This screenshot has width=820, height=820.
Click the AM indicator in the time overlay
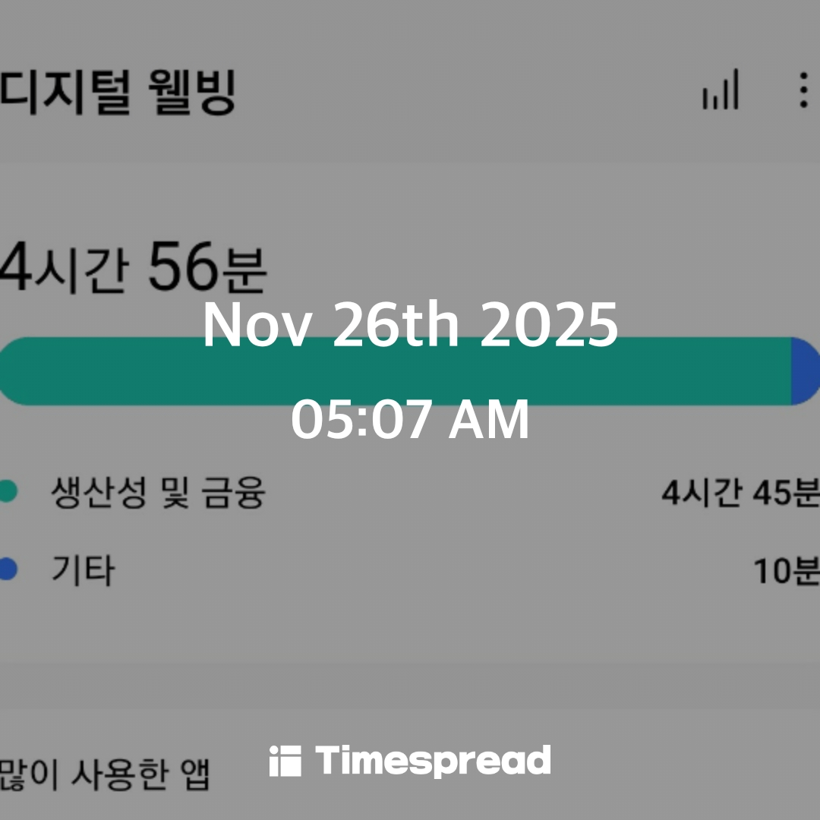489,421
